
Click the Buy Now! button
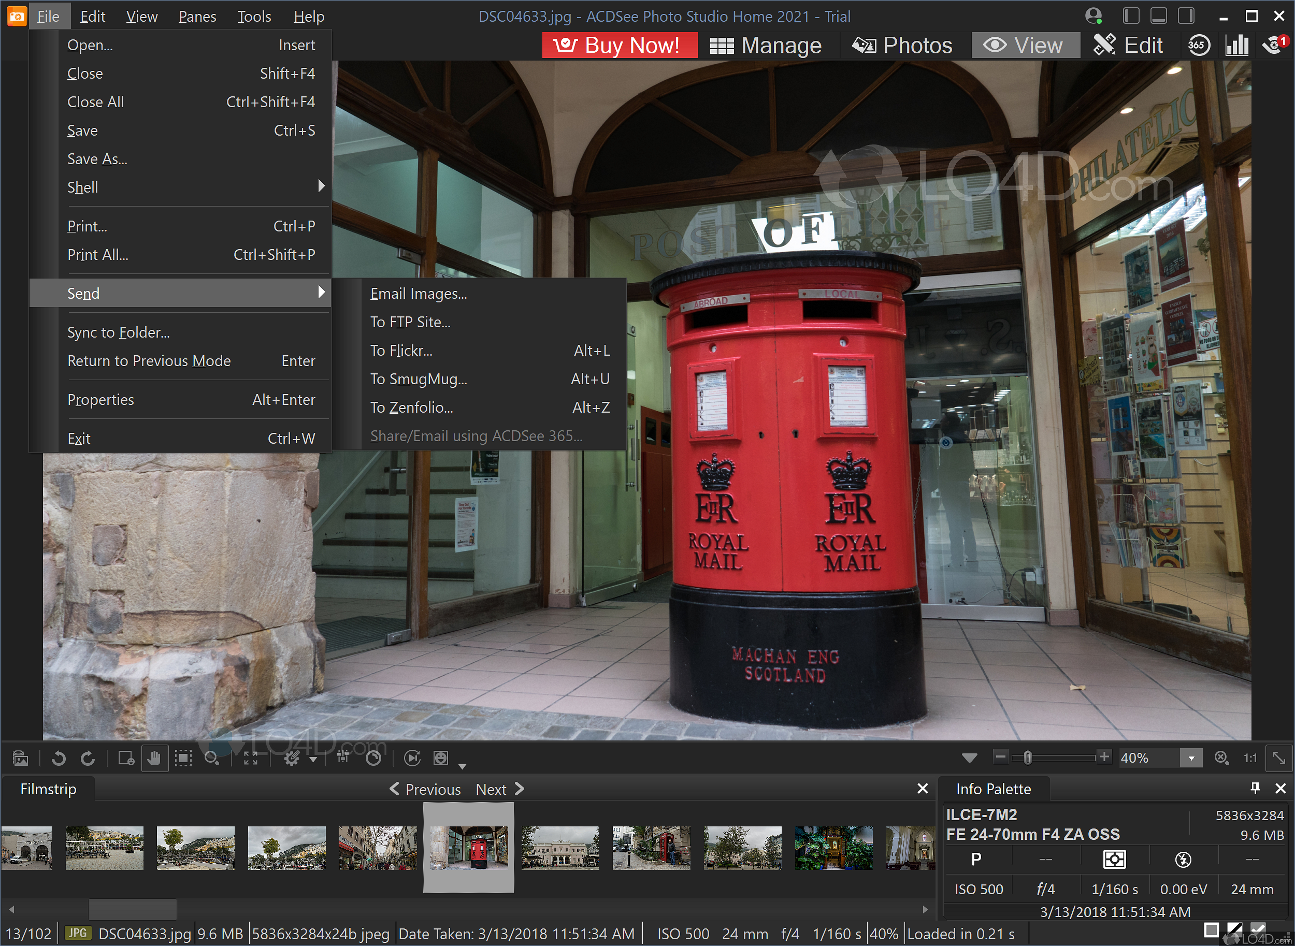(x=620, y=45)
